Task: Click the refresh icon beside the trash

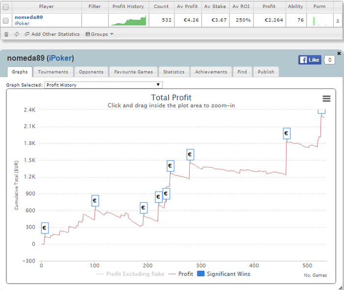Action: tap(17, 34)
